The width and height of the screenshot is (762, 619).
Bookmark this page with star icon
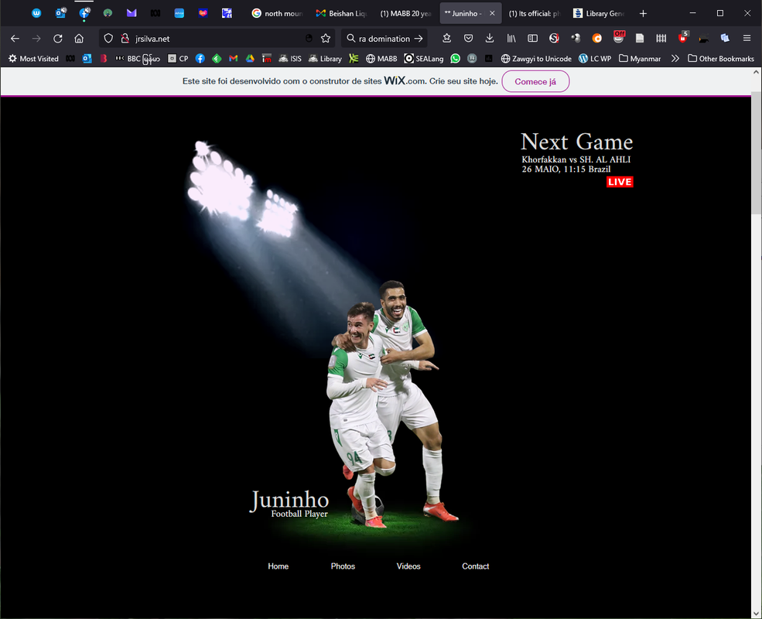(326, 39)
